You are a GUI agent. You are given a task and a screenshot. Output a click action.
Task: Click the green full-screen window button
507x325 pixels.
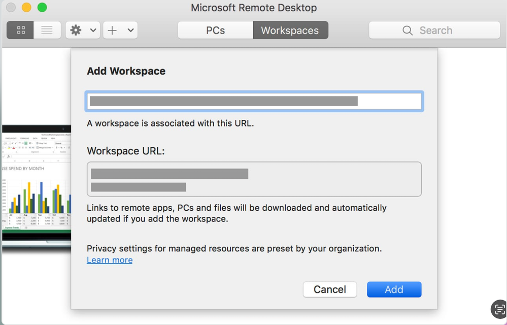click(42, 7)
